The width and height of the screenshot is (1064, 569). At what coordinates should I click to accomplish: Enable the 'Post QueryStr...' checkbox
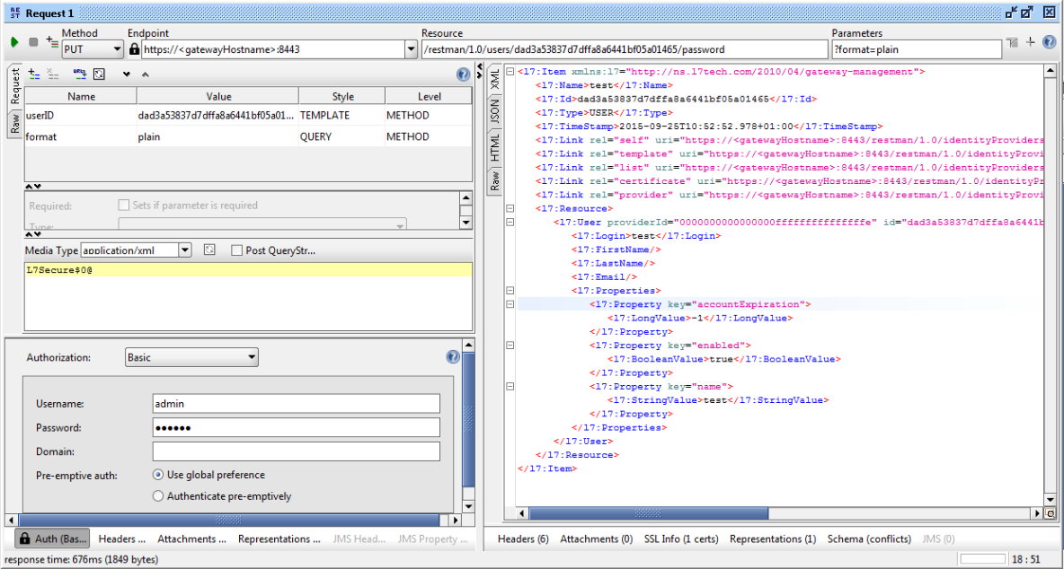(x=239, y=250)
